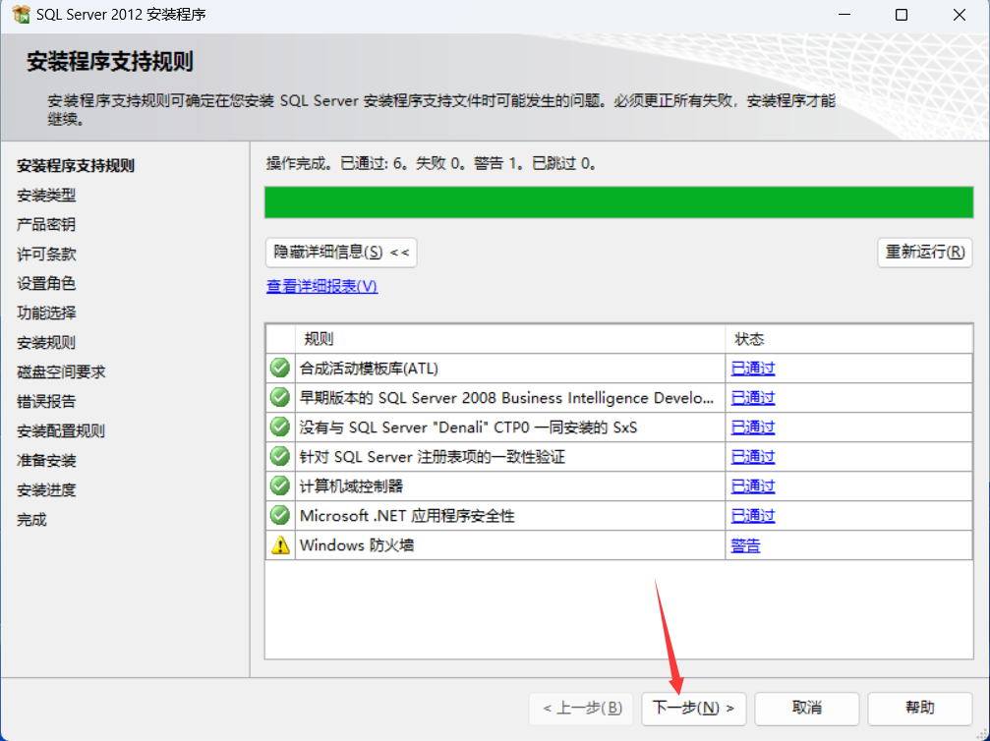Minimize the installer window
Screen dimensions: 990x741
tap(844, 15)
